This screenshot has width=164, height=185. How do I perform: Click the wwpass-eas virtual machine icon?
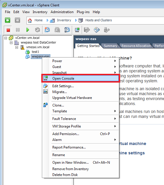point(28,57)
